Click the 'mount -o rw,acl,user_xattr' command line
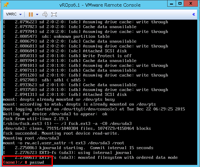 (64, 143)
